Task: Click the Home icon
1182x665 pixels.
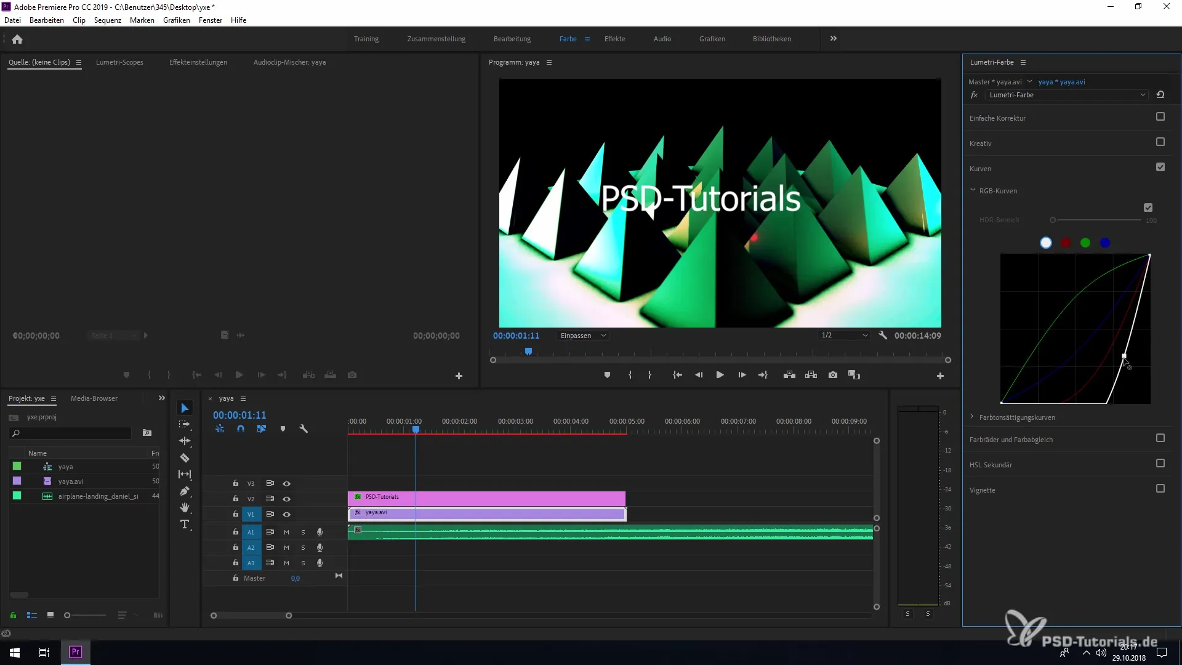Action: click(x=17, y=39)
